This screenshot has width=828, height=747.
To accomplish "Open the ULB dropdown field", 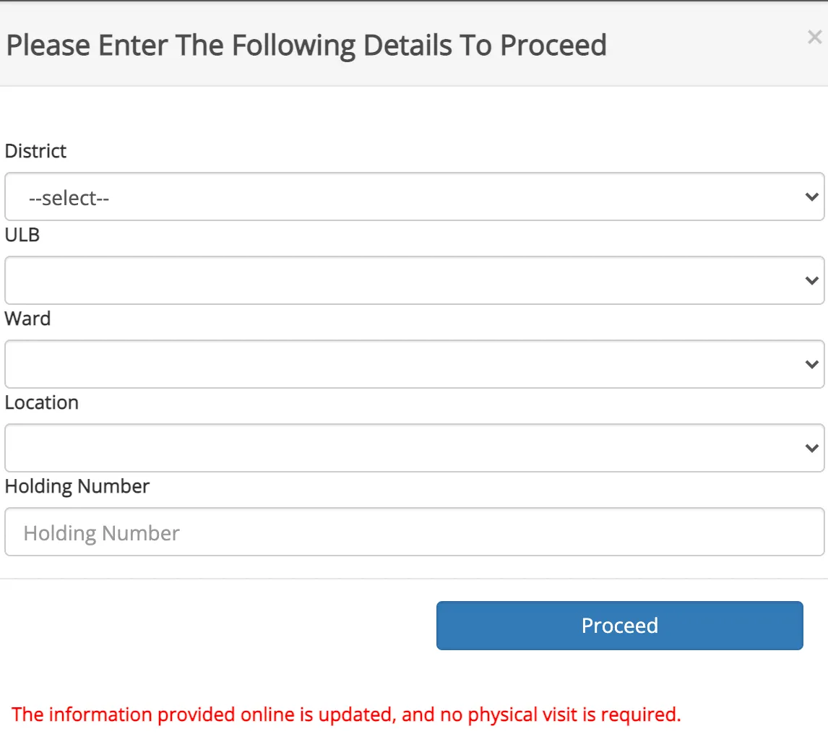I will 414,280.
